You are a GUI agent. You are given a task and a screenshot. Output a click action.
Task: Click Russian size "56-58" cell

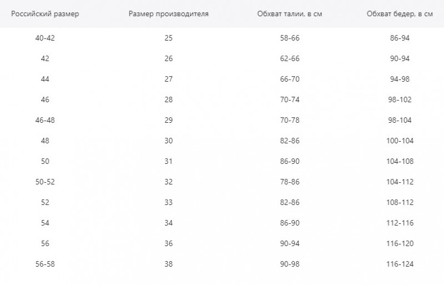tap(45, 264)
